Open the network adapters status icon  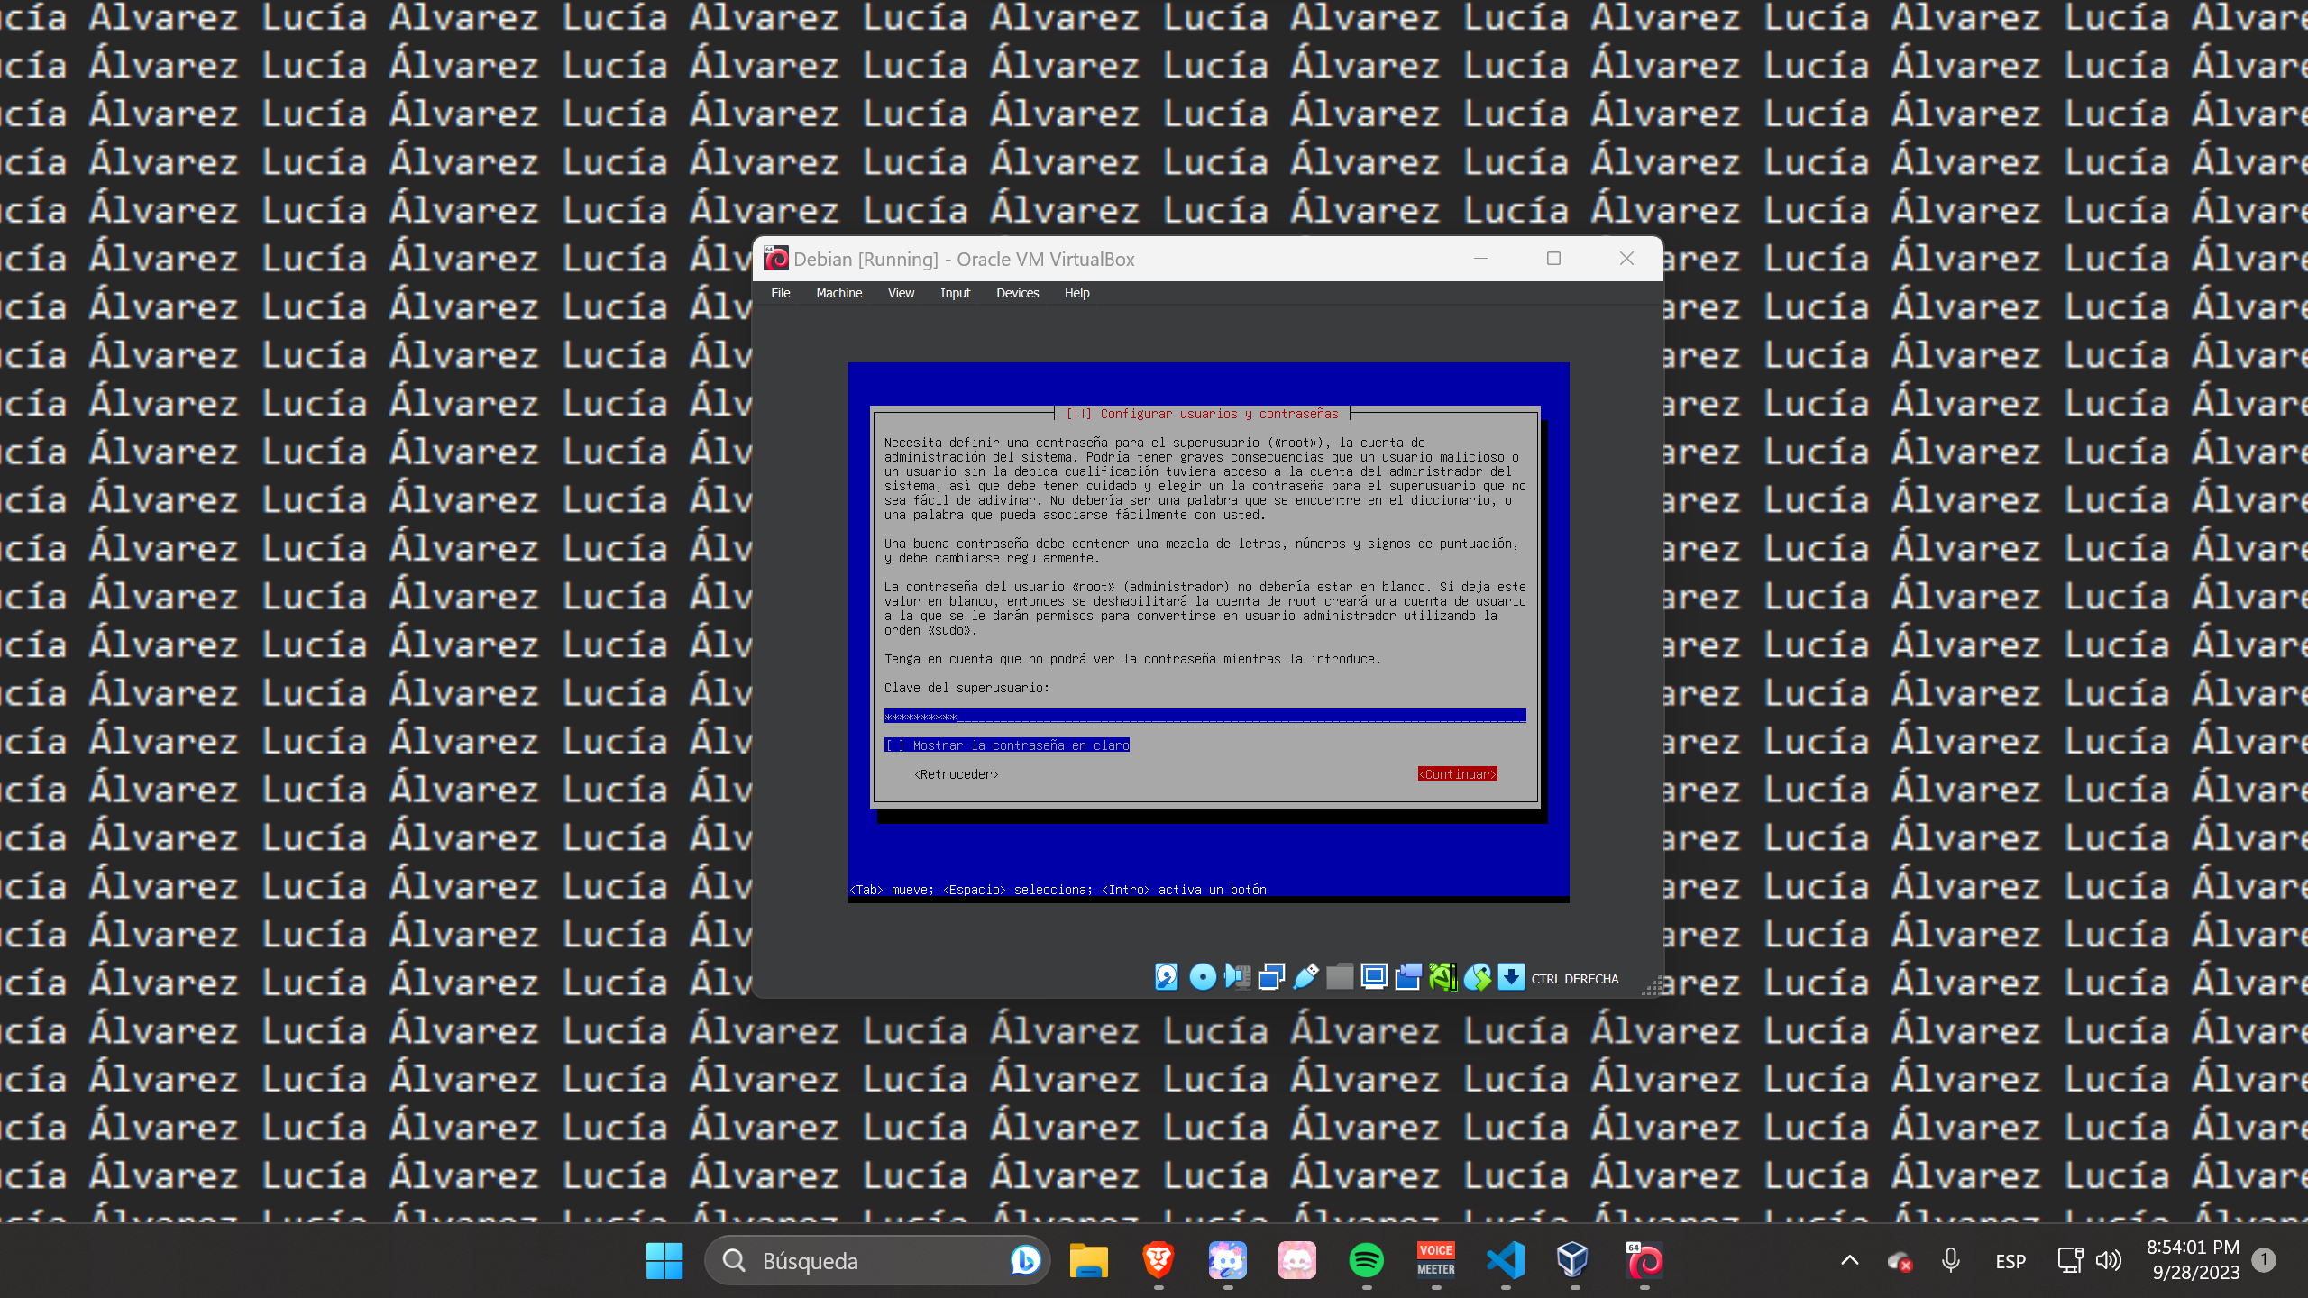1271,976
